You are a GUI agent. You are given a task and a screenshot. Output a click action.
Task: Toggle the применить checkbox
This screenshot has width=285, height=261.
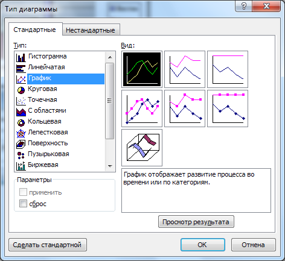23,192
